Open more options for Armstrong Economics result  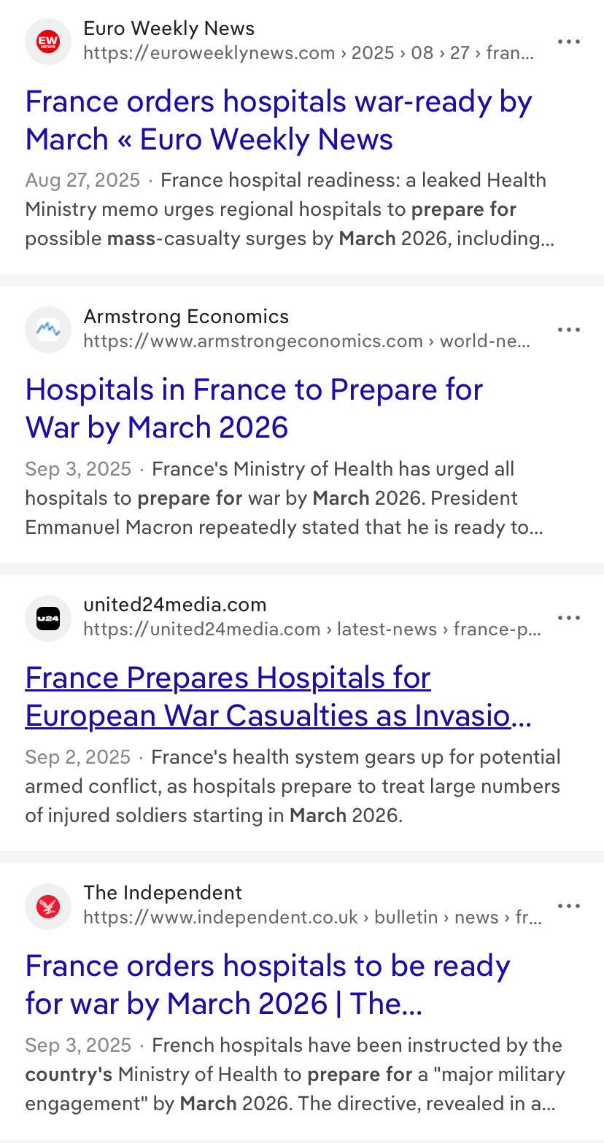(568, 330)
